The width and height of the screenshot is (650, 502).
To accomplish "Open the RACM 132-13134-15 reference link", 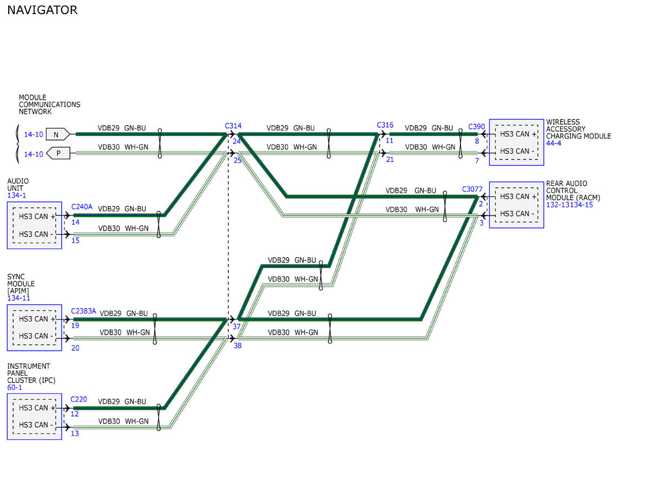I will point(569,205).
